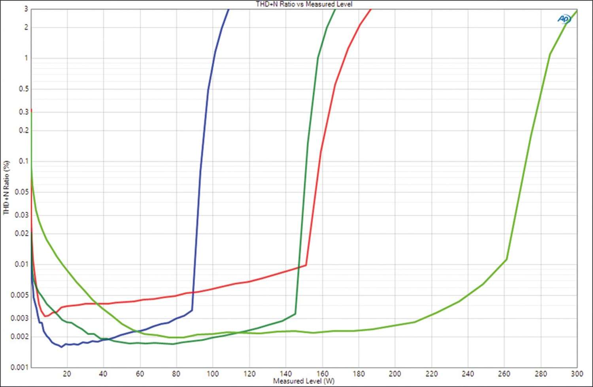Click y-axis tick label 0.3
The height and width of the screenshot is (387, 593).
point(24,112)
